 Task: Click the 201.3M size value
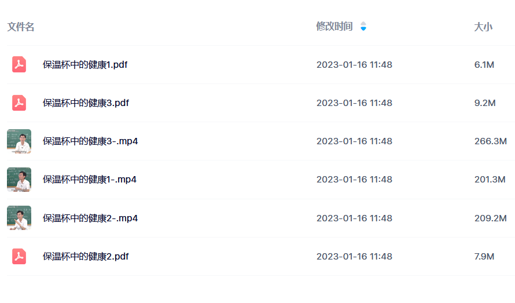pyautogui.click(x=490, y=179)
